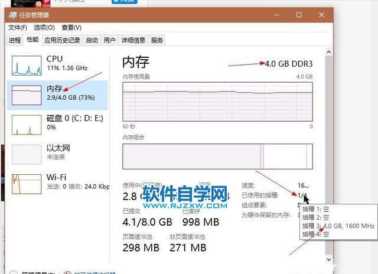Switch to the 进程 tab
378x274 pixels.
click(15, 40)
